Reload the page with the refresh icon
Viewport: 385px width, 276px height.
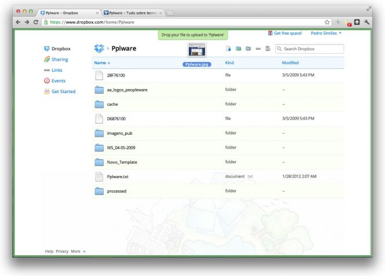pyautogui.click(x=36, y=22)
